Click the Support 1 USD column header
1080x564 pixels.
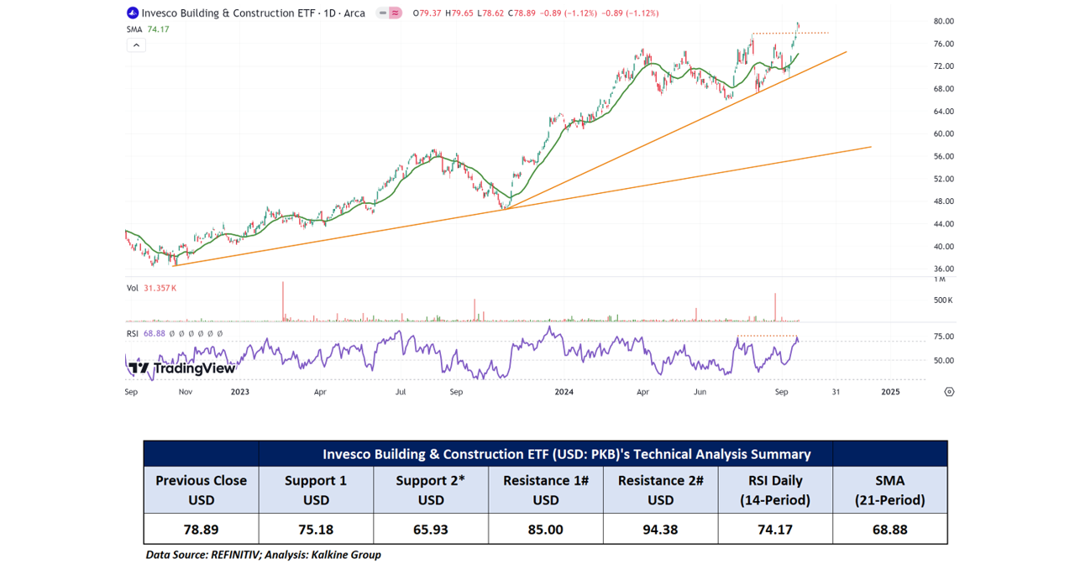coord(316,490)
